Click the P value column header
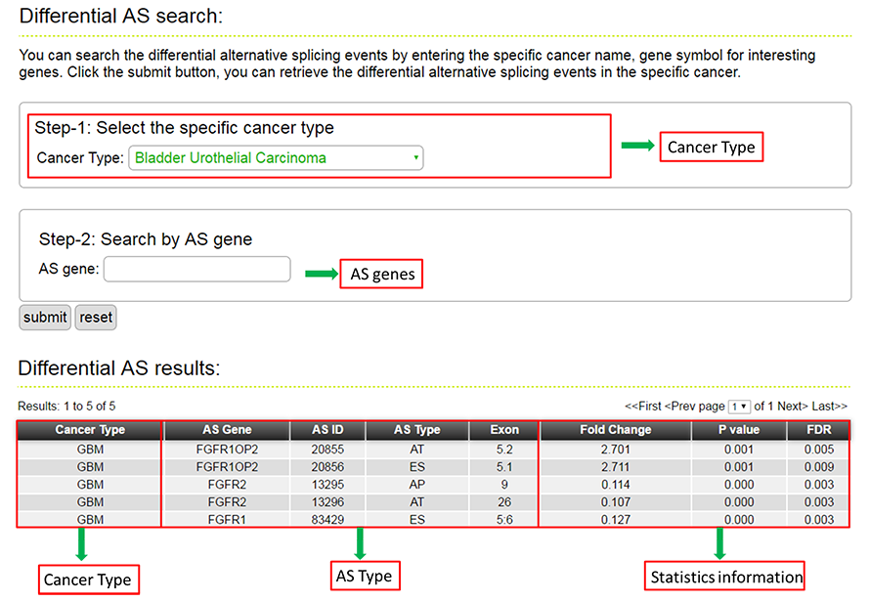This screenshot has height=601, width=870. point(739,430)
